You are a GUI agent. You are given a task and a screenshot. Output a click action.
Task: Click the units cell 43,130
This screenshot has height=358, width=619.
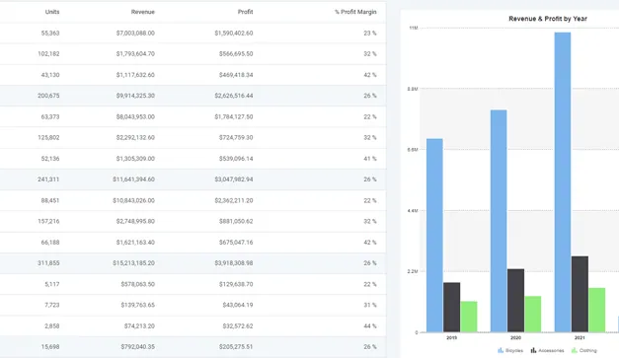point(50,75)
